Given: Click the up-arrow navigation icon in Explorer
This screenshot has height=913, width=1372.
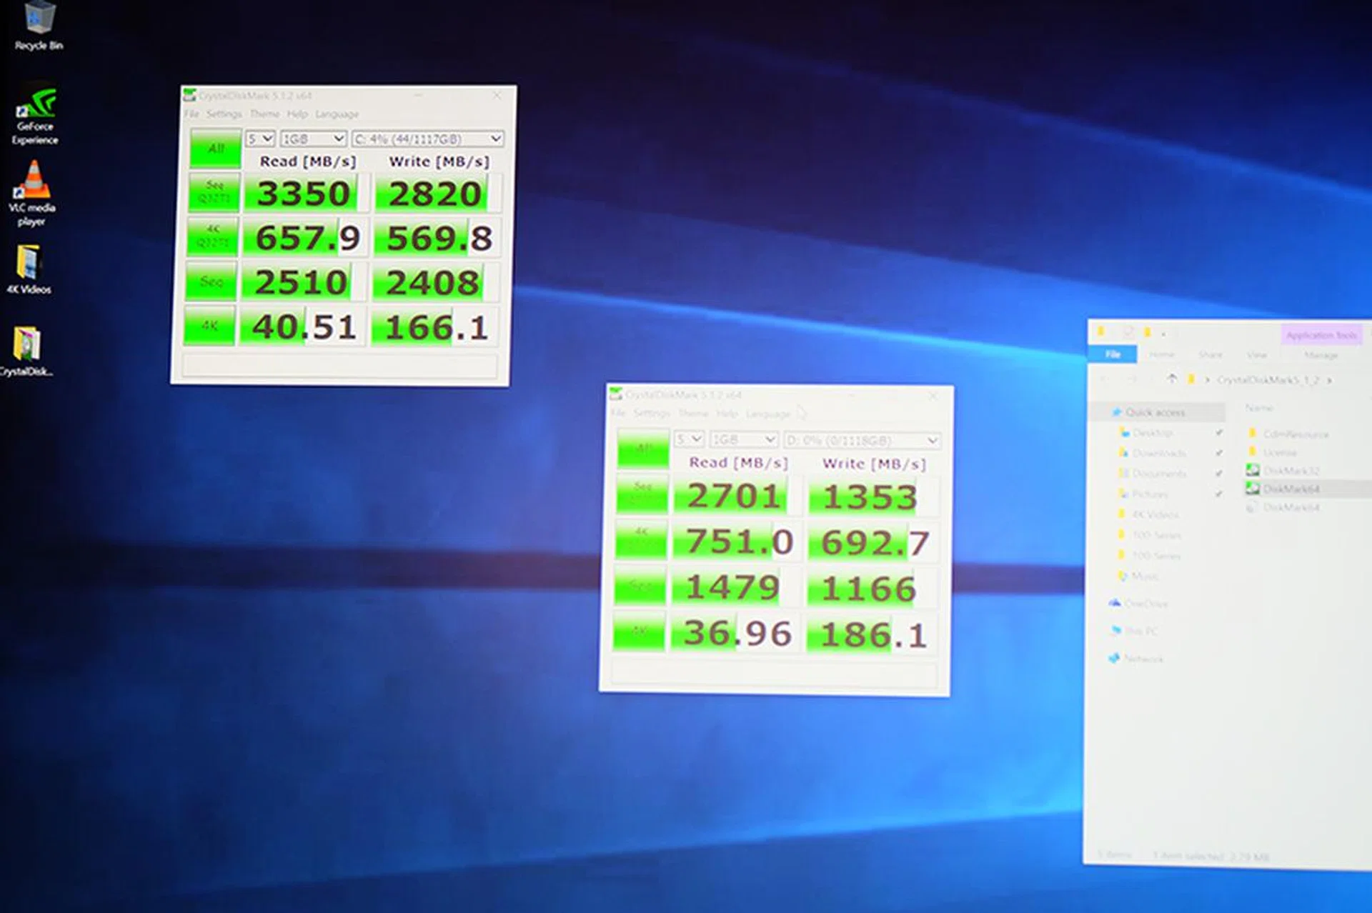Looking at the screenshot, I should click(1172, 379).
